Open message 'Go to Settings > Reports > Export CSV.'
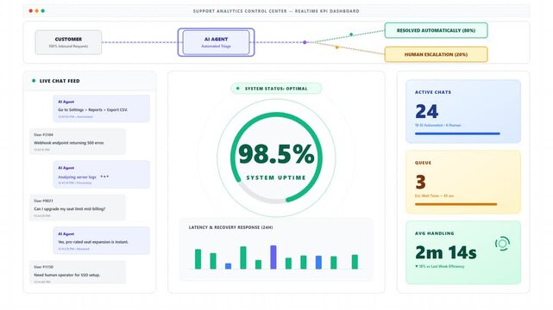The height and width of the screenshot is (310, 553). click(x=102, y=108)
